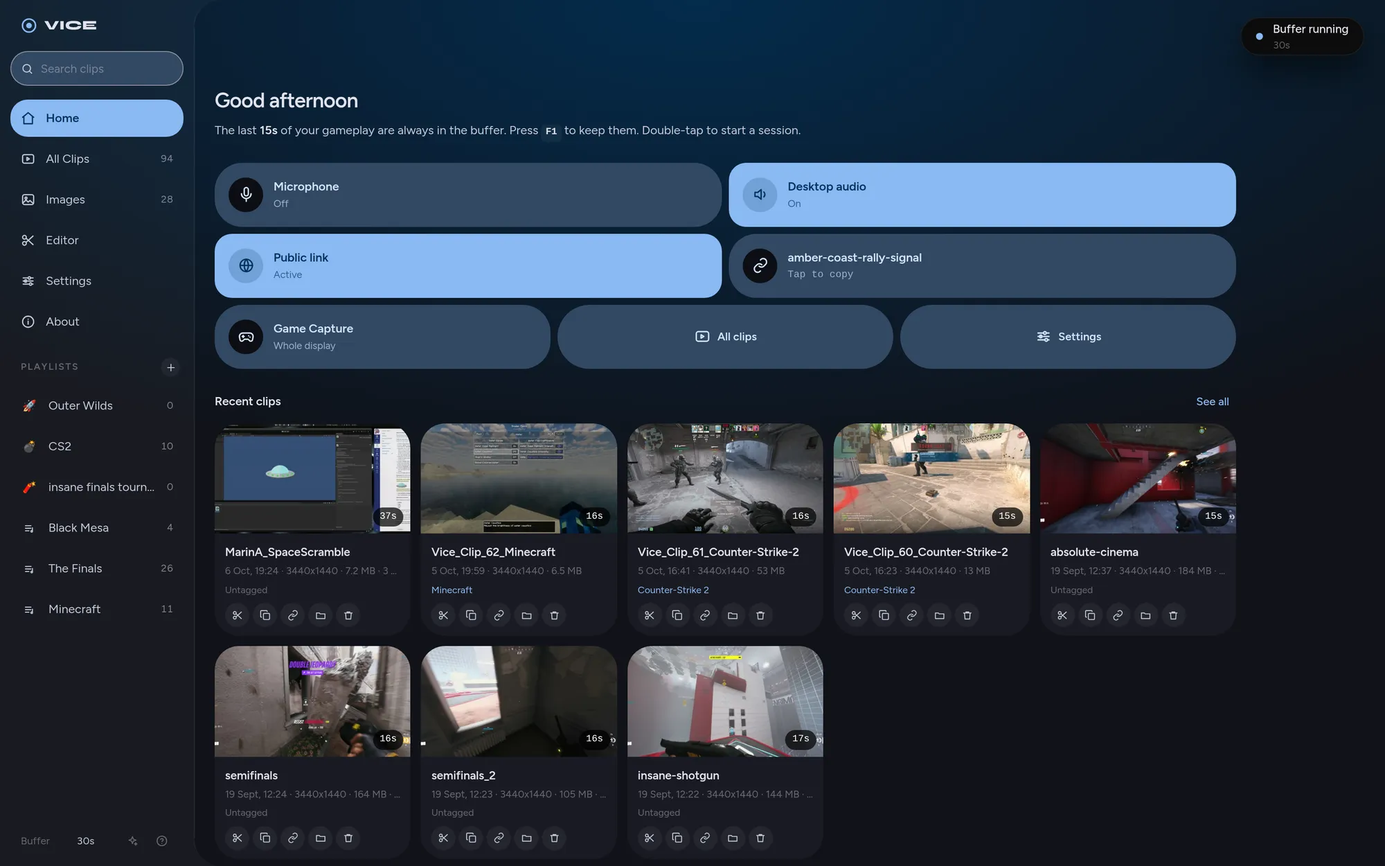Click trash icon on Vice_Clip_62_Minecraft card
Screen dimensions: 1385x866
(x=554, y=615)
